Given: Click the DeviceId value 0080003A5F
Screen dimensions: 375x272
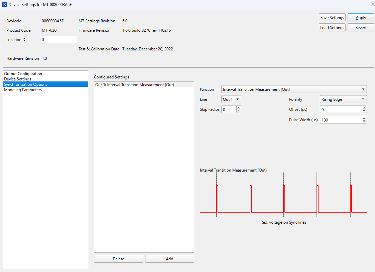Looking at the screenshot, I should pyautogui.click(x=52, y=21).
